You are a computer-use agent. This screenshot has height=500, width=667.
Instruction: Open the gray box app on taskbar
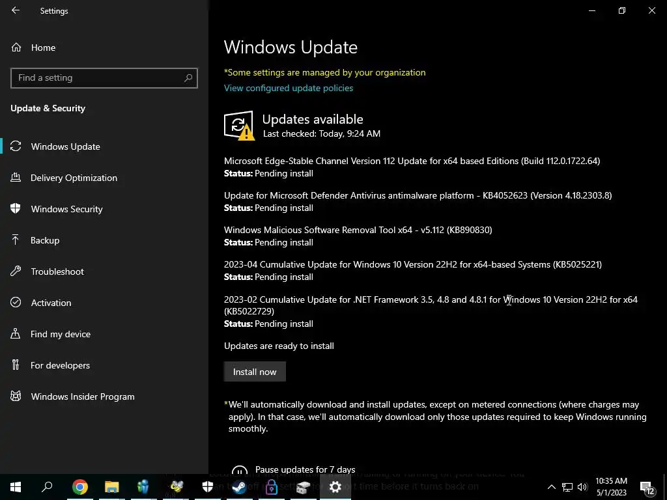coord(304,487)
